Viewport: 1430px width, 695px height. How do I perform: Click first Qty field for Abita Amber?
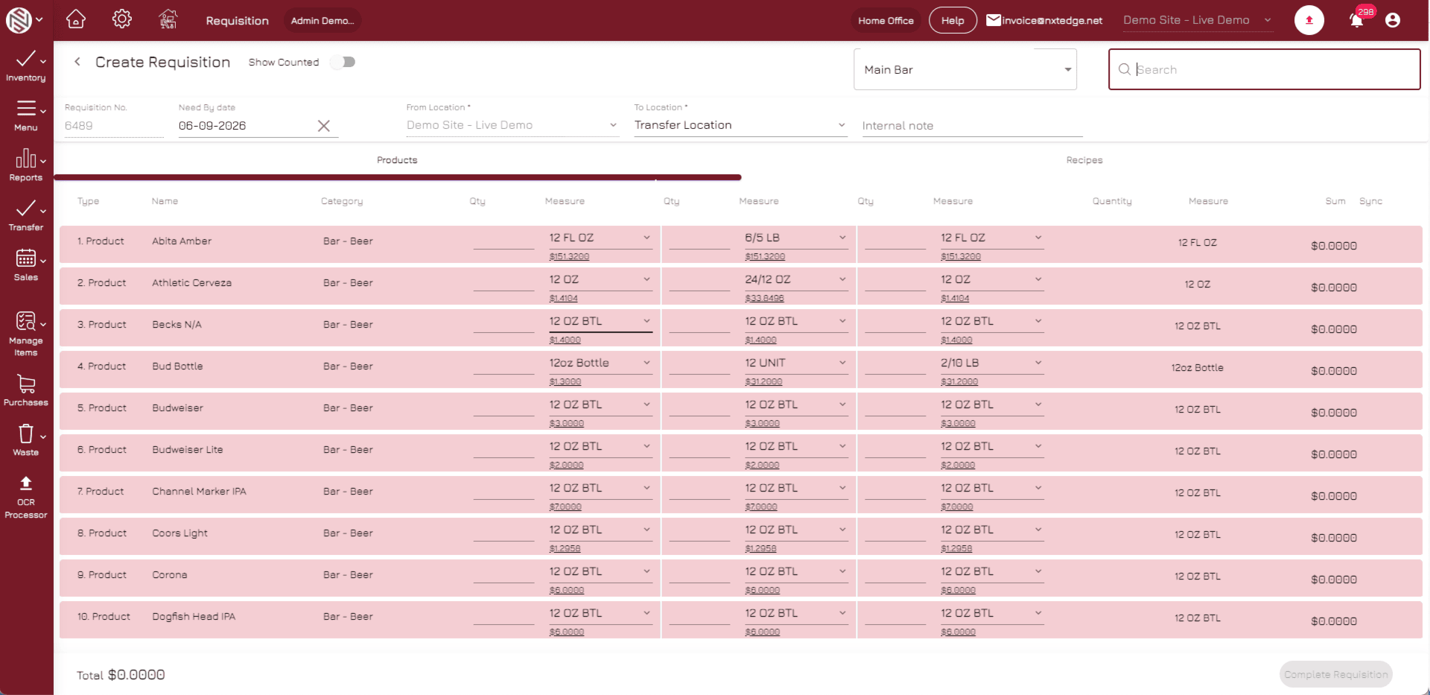pos(503,240)
